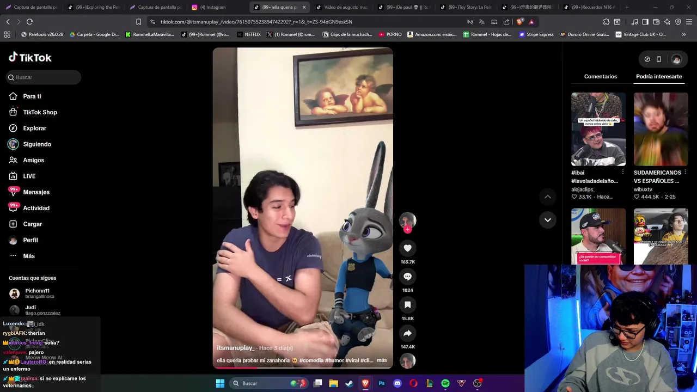
Task: Bookmark this page icon in address bar
Action: (x=138, y=22)
